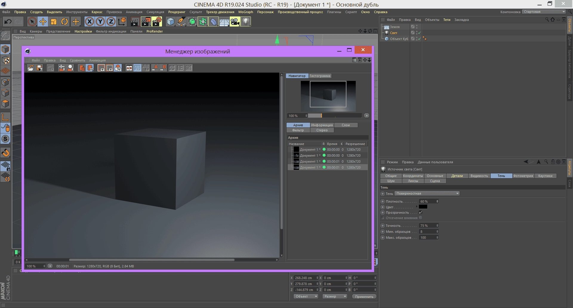Click search icon in Object Manager
Screen dimensions: 573x308
point(547,19)
